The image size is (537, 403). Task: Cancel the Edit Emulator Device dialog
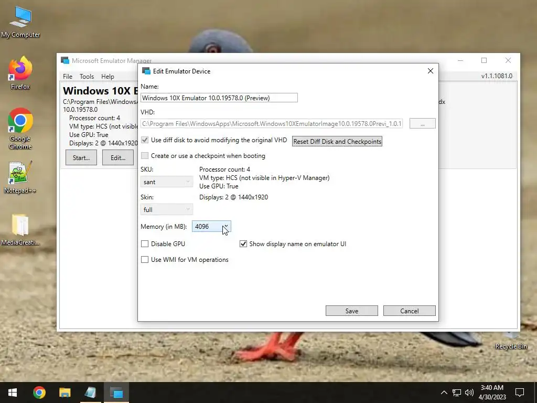pyautogui.click(x=409, y=311)
